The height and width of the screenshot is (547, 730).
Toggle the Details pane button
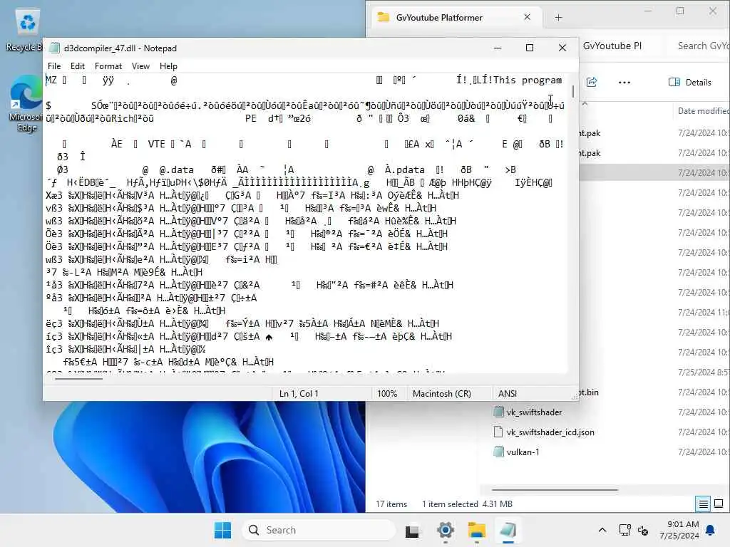pyautogui.click(x=690, y=83)
